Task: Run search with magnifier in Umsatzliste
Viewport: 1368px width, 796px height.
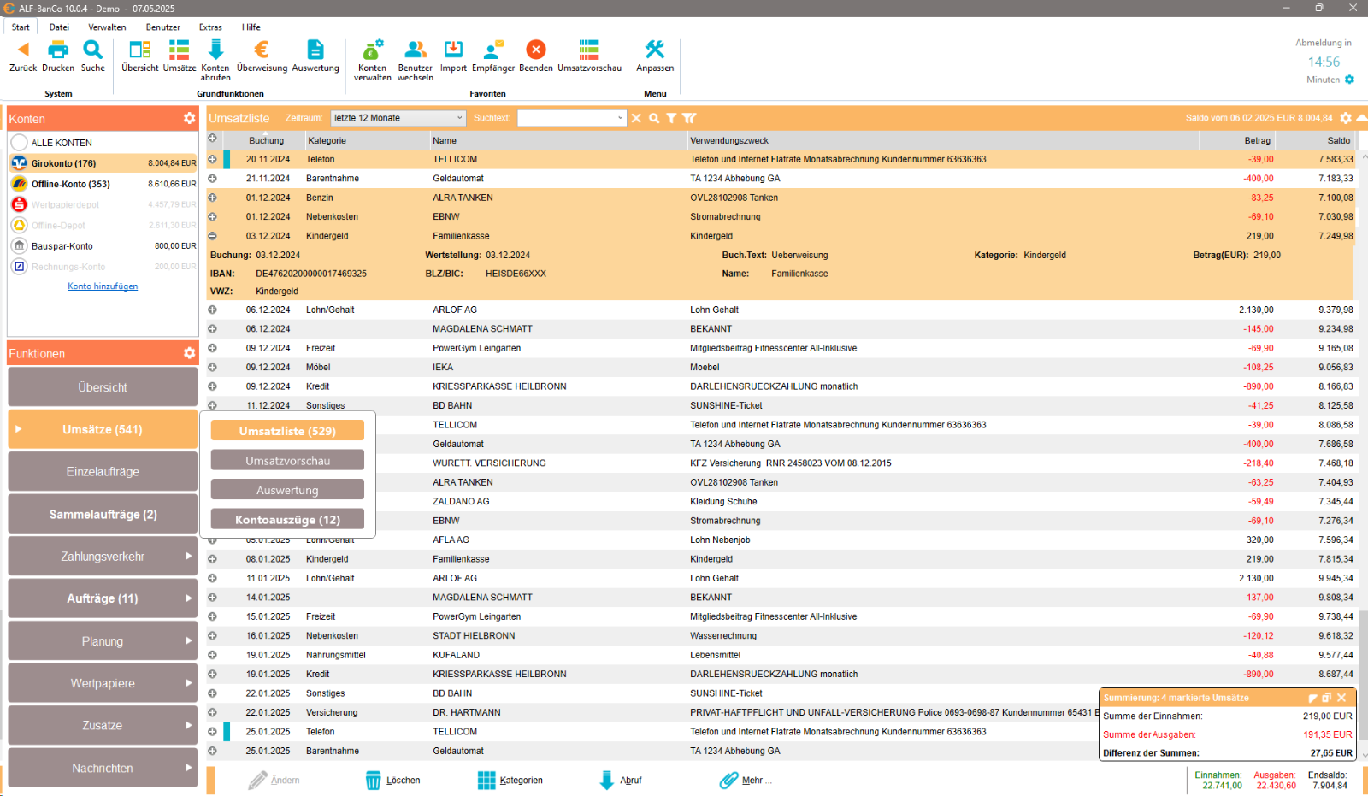Action: 654,118
